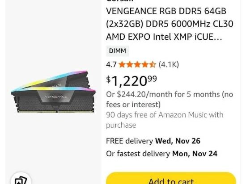Click the fastest delivery Mon, Nov 24 option
This screenshot has height=184, width=246.
[x=161, y=154]
